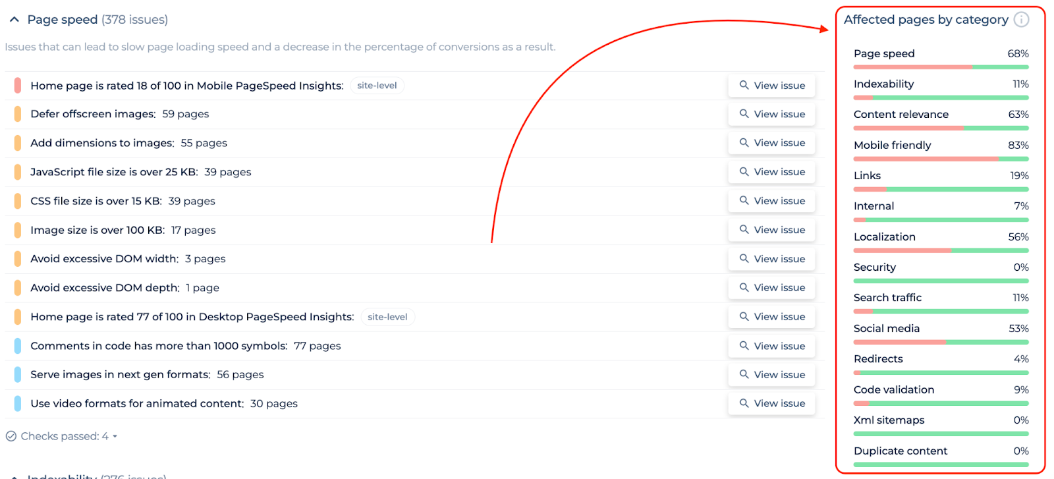Click blue severity marker for Serve images next gen
Image resolution: width=1054 pixels, height=479 pixels.
(17, 374)
